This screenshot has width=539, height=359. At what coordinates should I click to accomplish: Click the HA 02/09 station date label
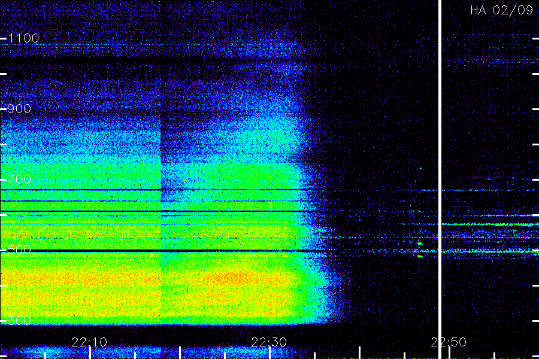tap(501, 10)
